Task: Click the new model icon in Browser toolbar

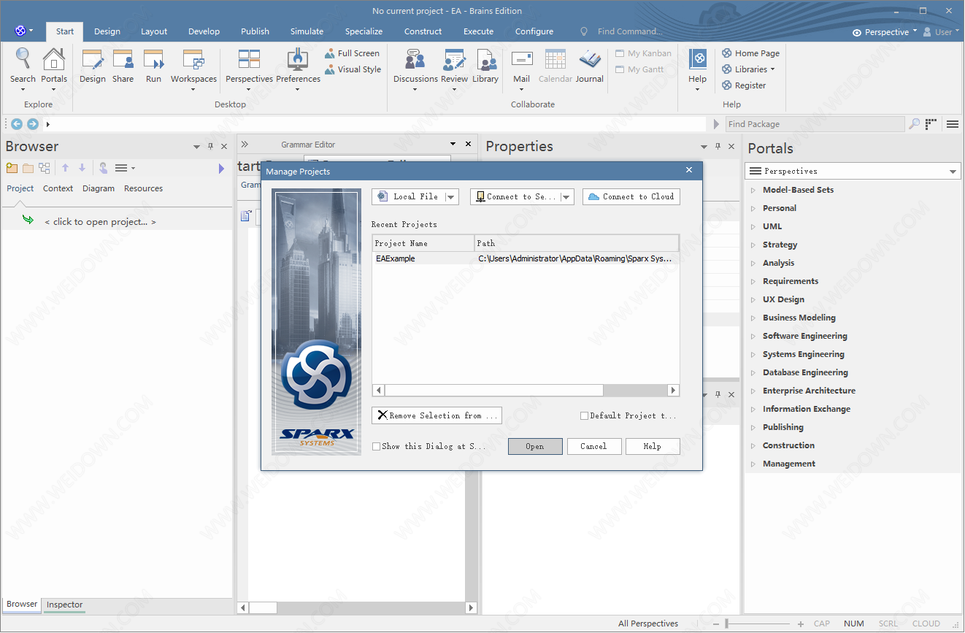Action: (x=12, y=168)
